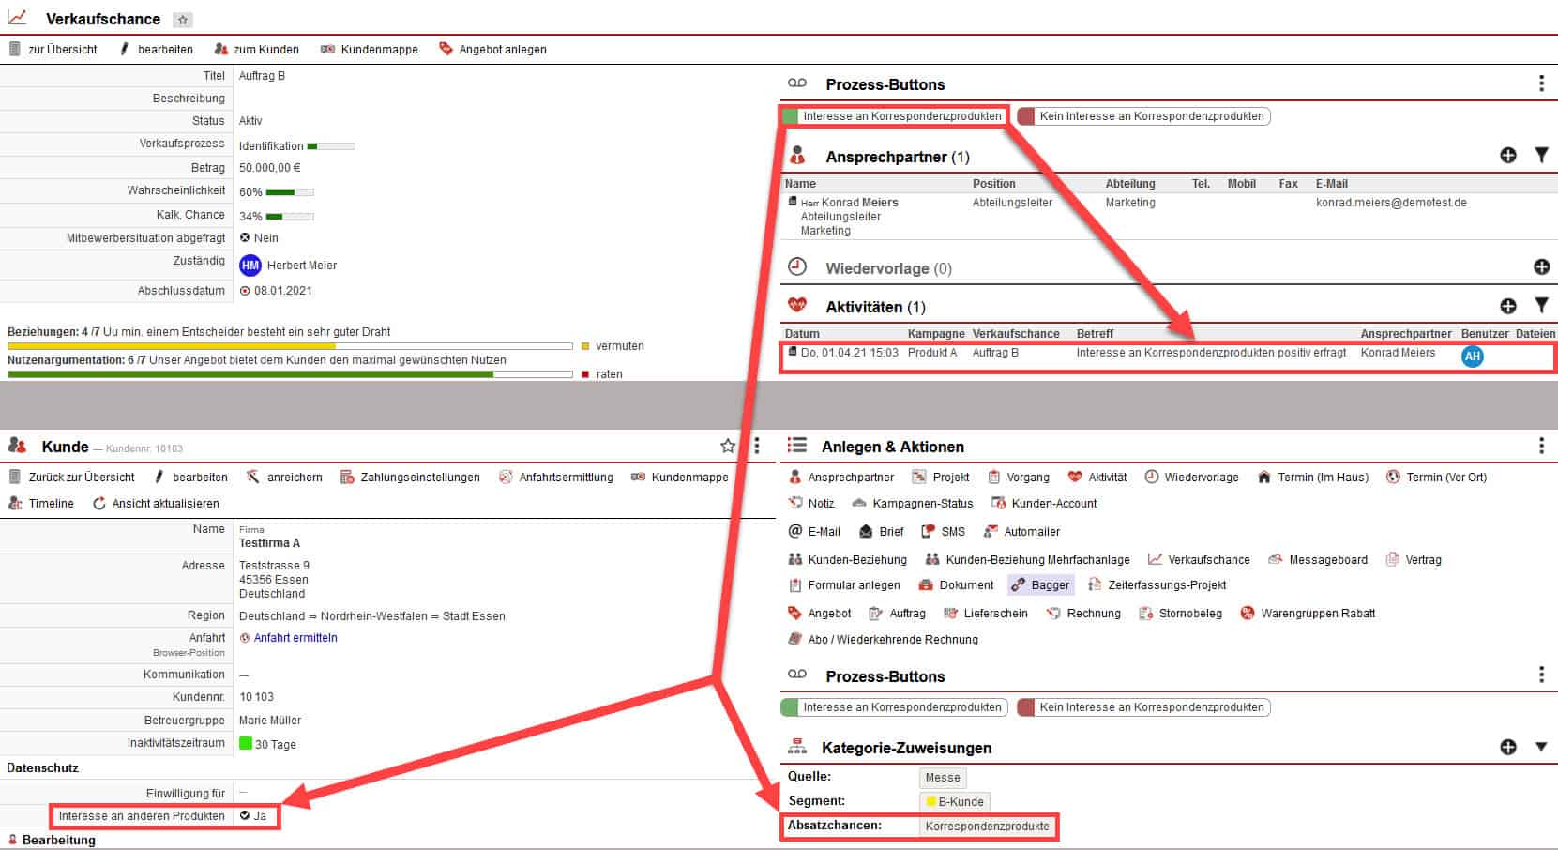Viewport: 1558px width, 850px height.
Task: Follow the 'Anfahrt ermitteln' link
Action: click(295, 638)
